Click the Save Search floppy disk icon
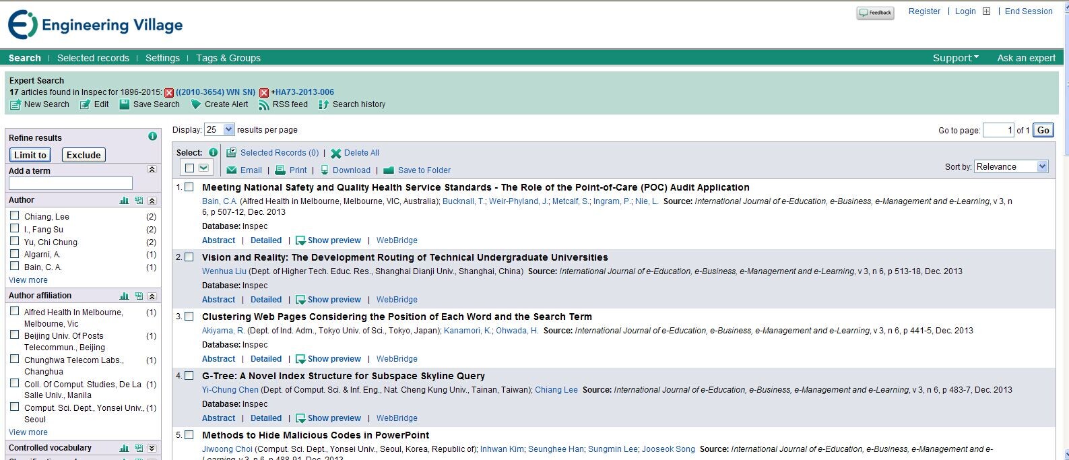 tap(125, 104)
